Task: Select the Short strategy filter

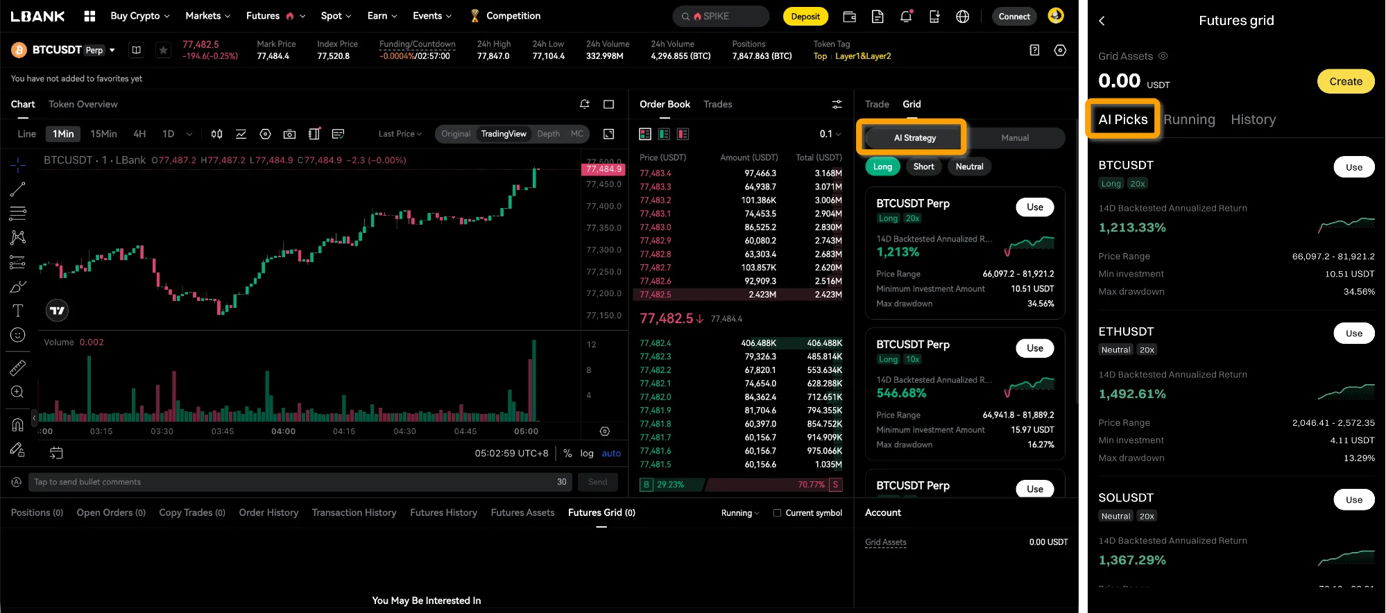Action: (x=923, y=166)
